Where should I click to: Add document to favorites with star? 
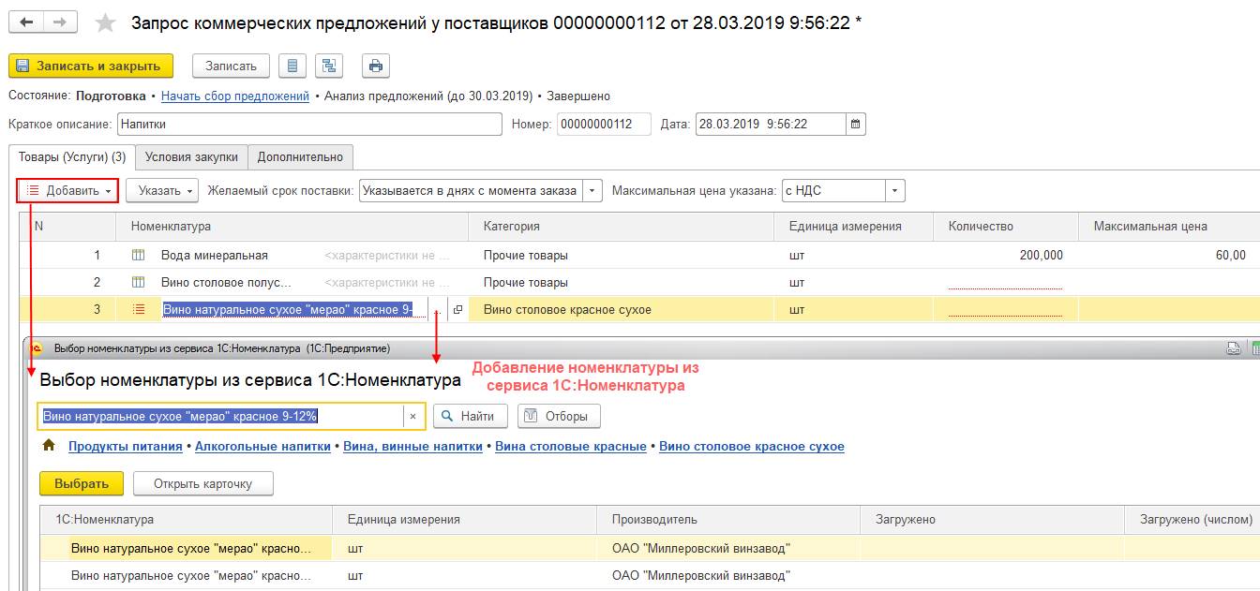click(106, 22)
